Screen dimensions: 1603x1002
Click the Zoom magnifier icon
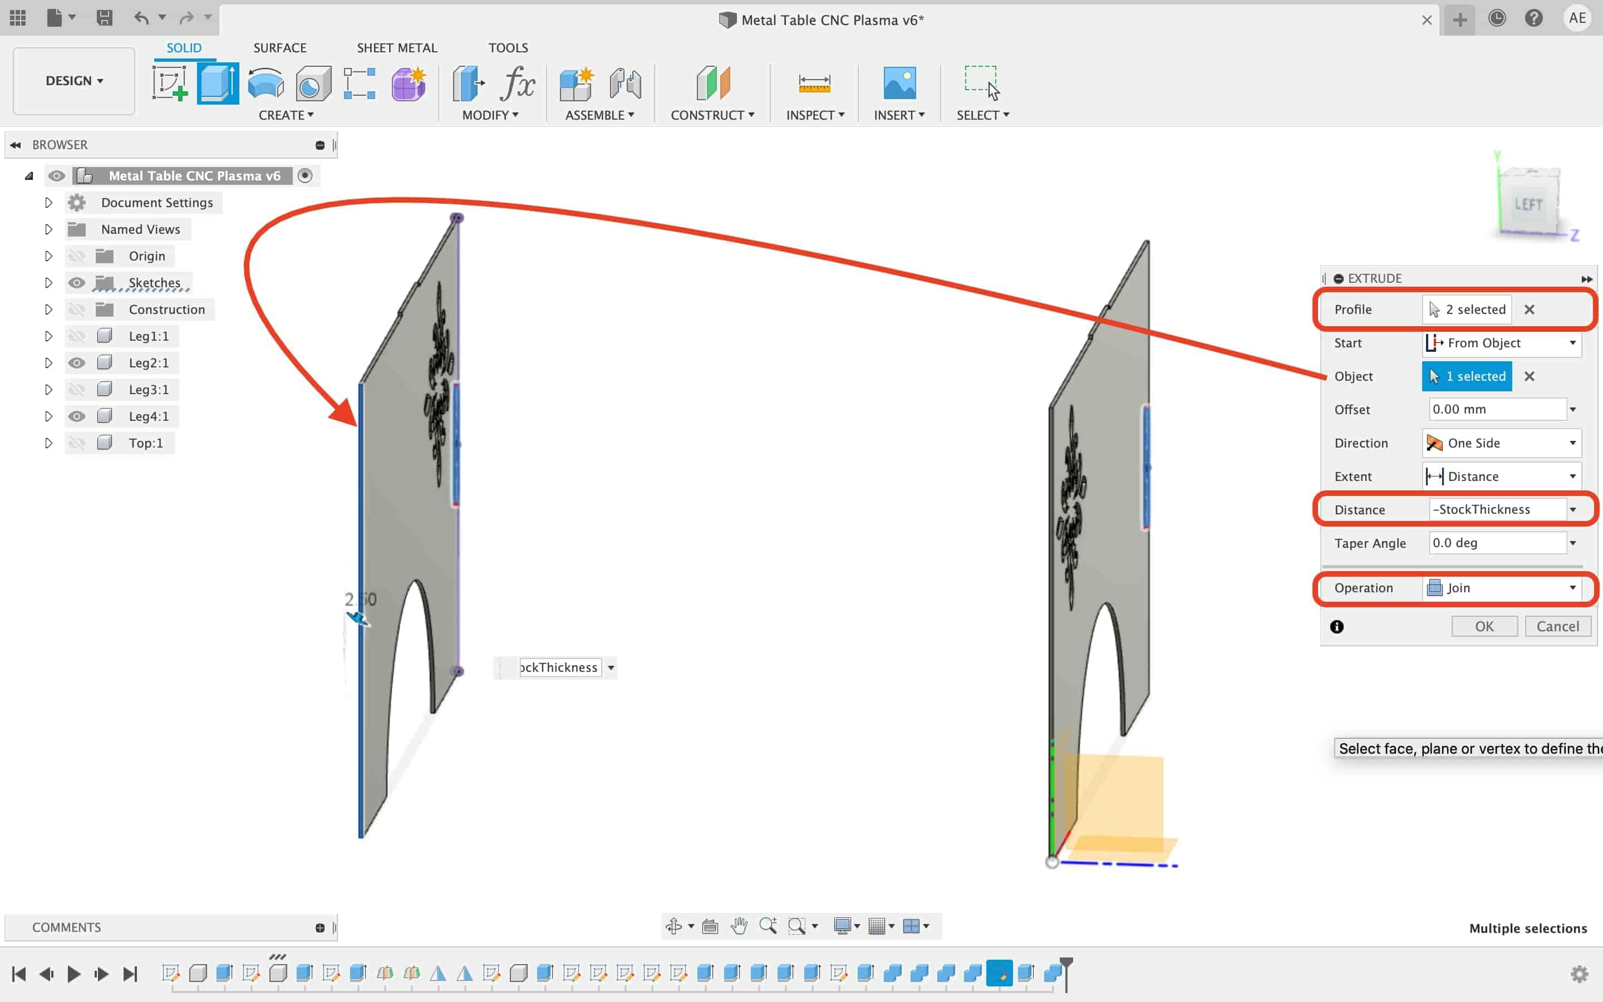[768, 926]
